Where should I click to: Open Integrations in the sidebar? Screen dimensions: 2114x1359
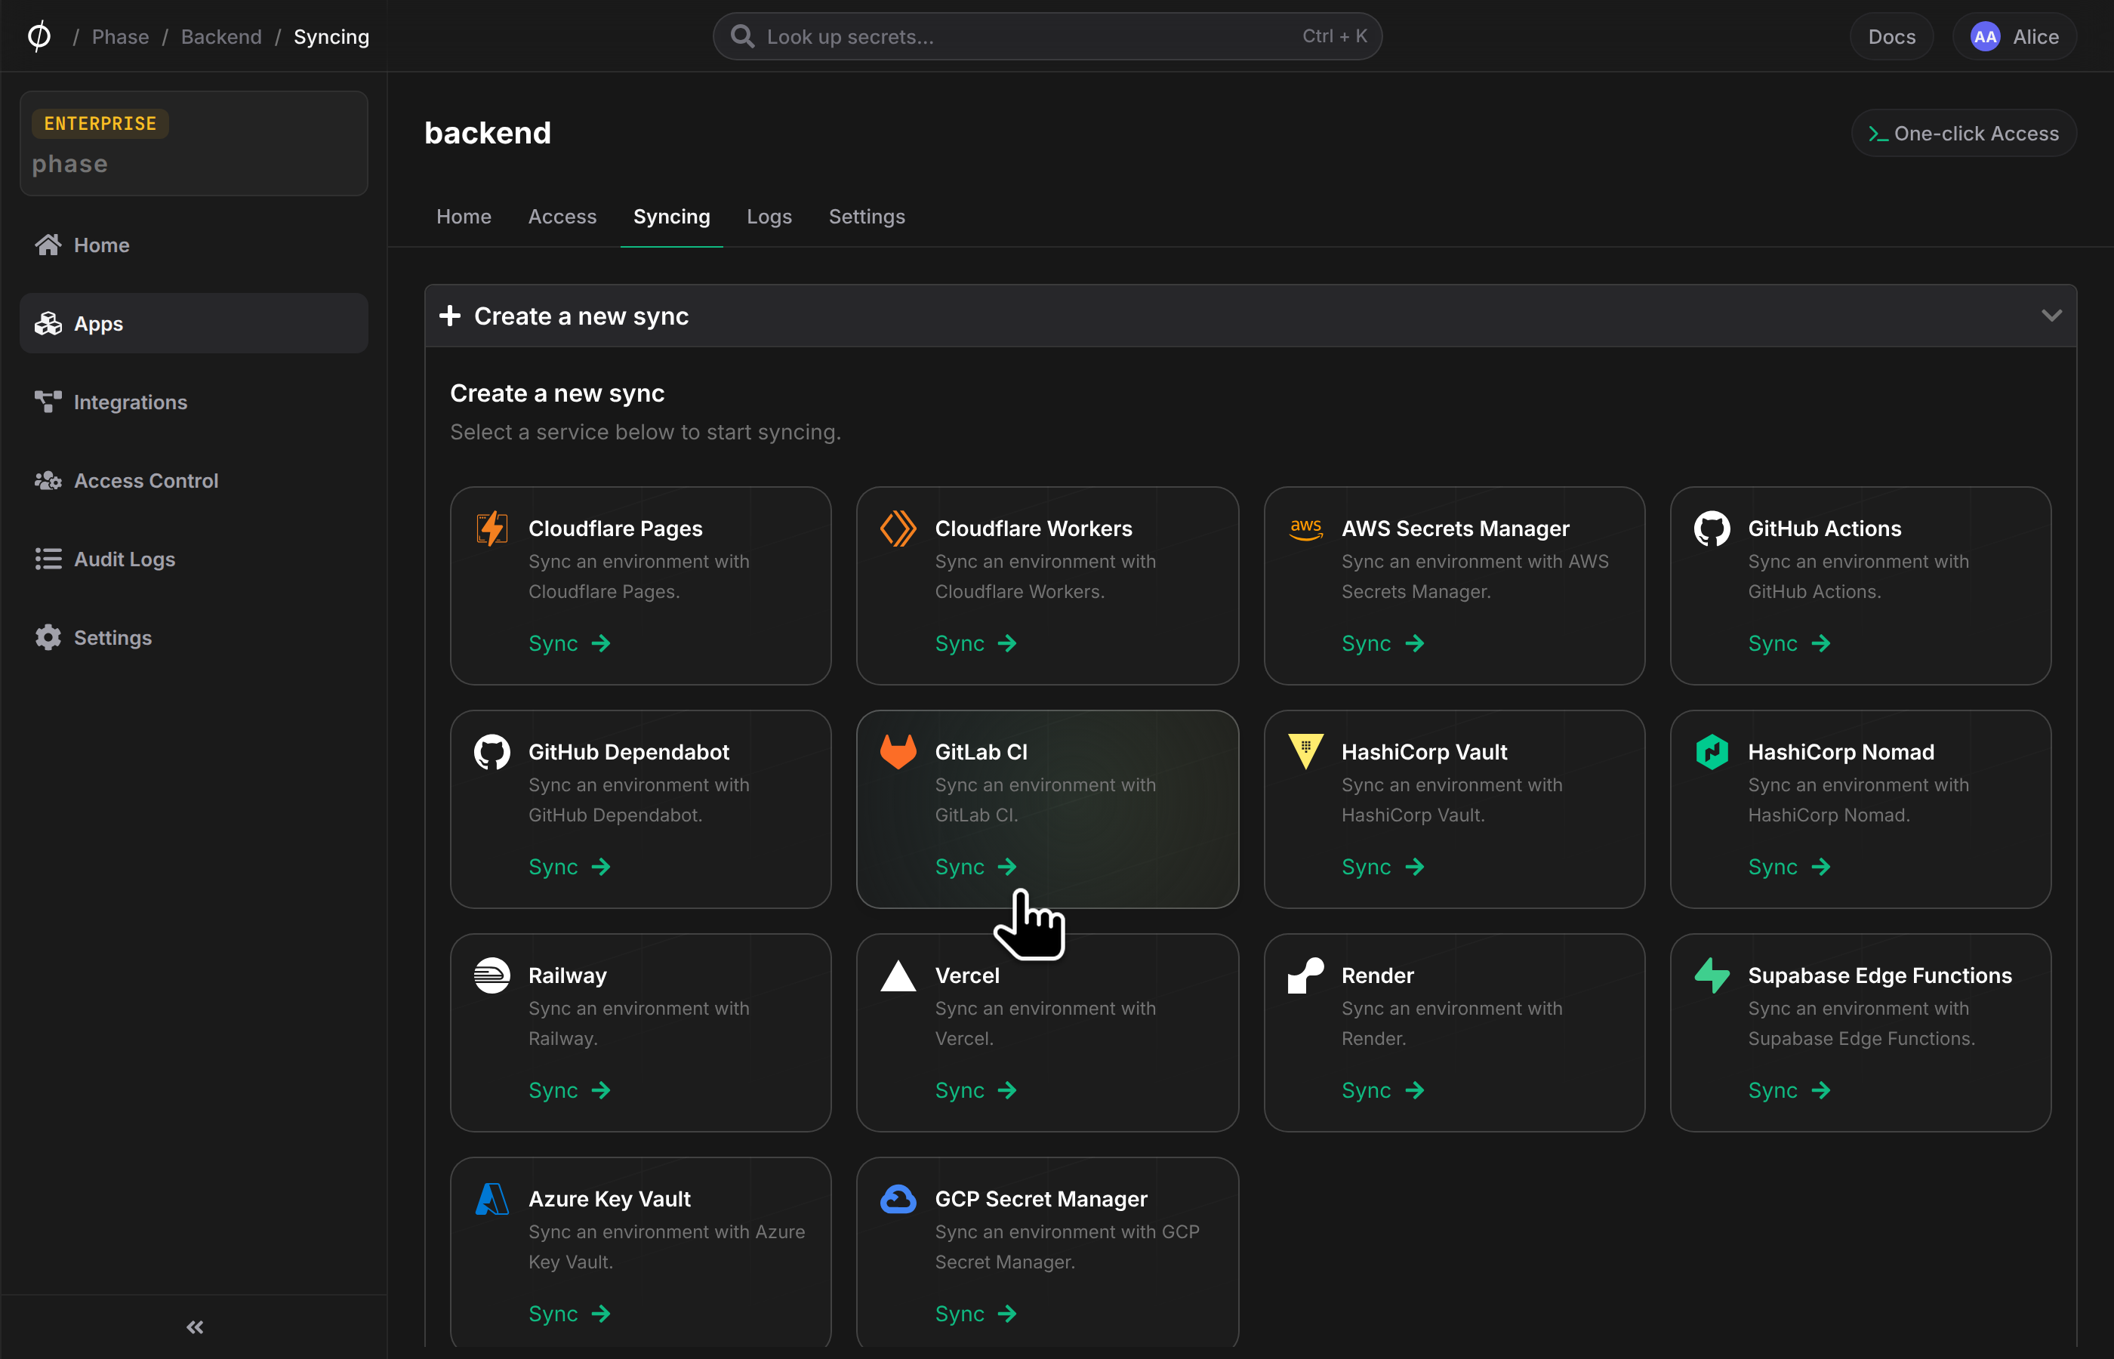(194, 402)
